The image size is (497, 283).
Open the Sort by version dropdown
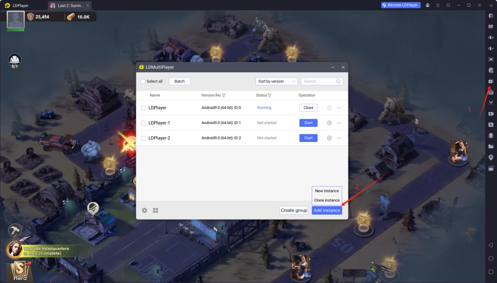(277, 81)
